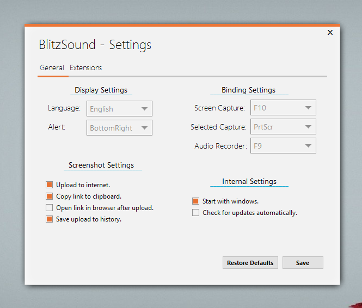The width and height of the screenshot is (362, 308).
Task: Click the Selected Capture: label
Action: click(x=218, y=127)
